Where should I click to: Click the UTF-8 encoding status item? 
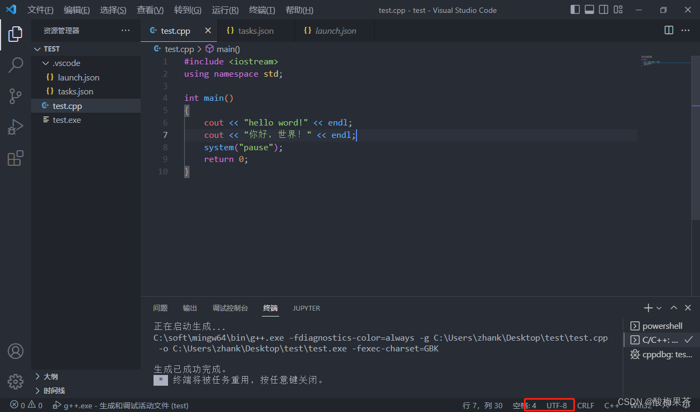[557, 406]
